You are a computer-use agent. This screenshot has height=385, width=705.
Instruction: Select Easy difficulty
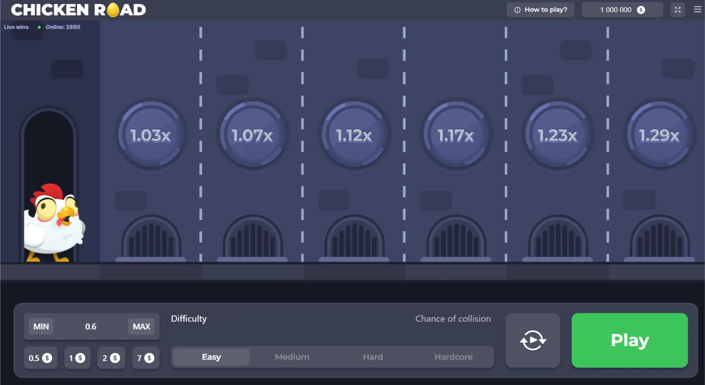click(211, 357)
